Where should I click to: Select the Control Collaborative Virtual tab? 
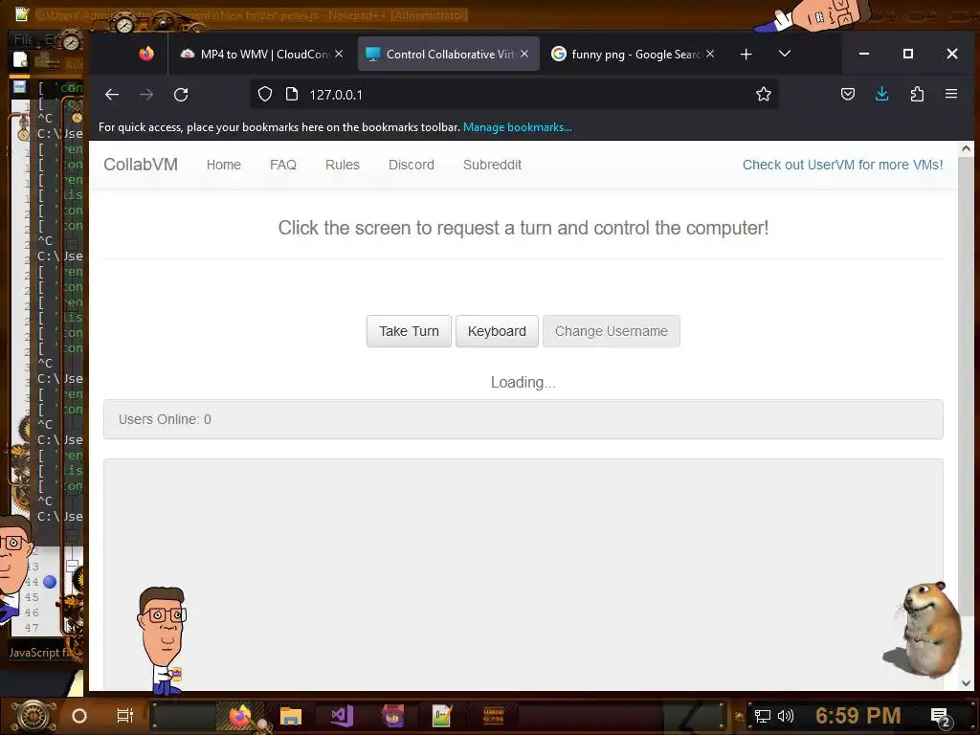click(442, 55)
